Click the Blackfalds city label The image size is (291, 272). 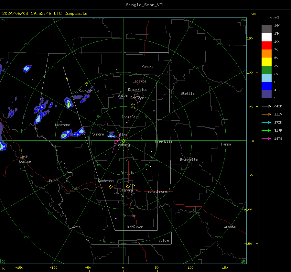point(137,90)
